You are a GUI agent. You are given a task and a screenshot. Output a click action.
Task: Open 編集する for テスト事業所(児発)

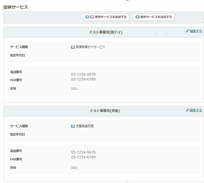pyautogui.click(x=196, y=110)
